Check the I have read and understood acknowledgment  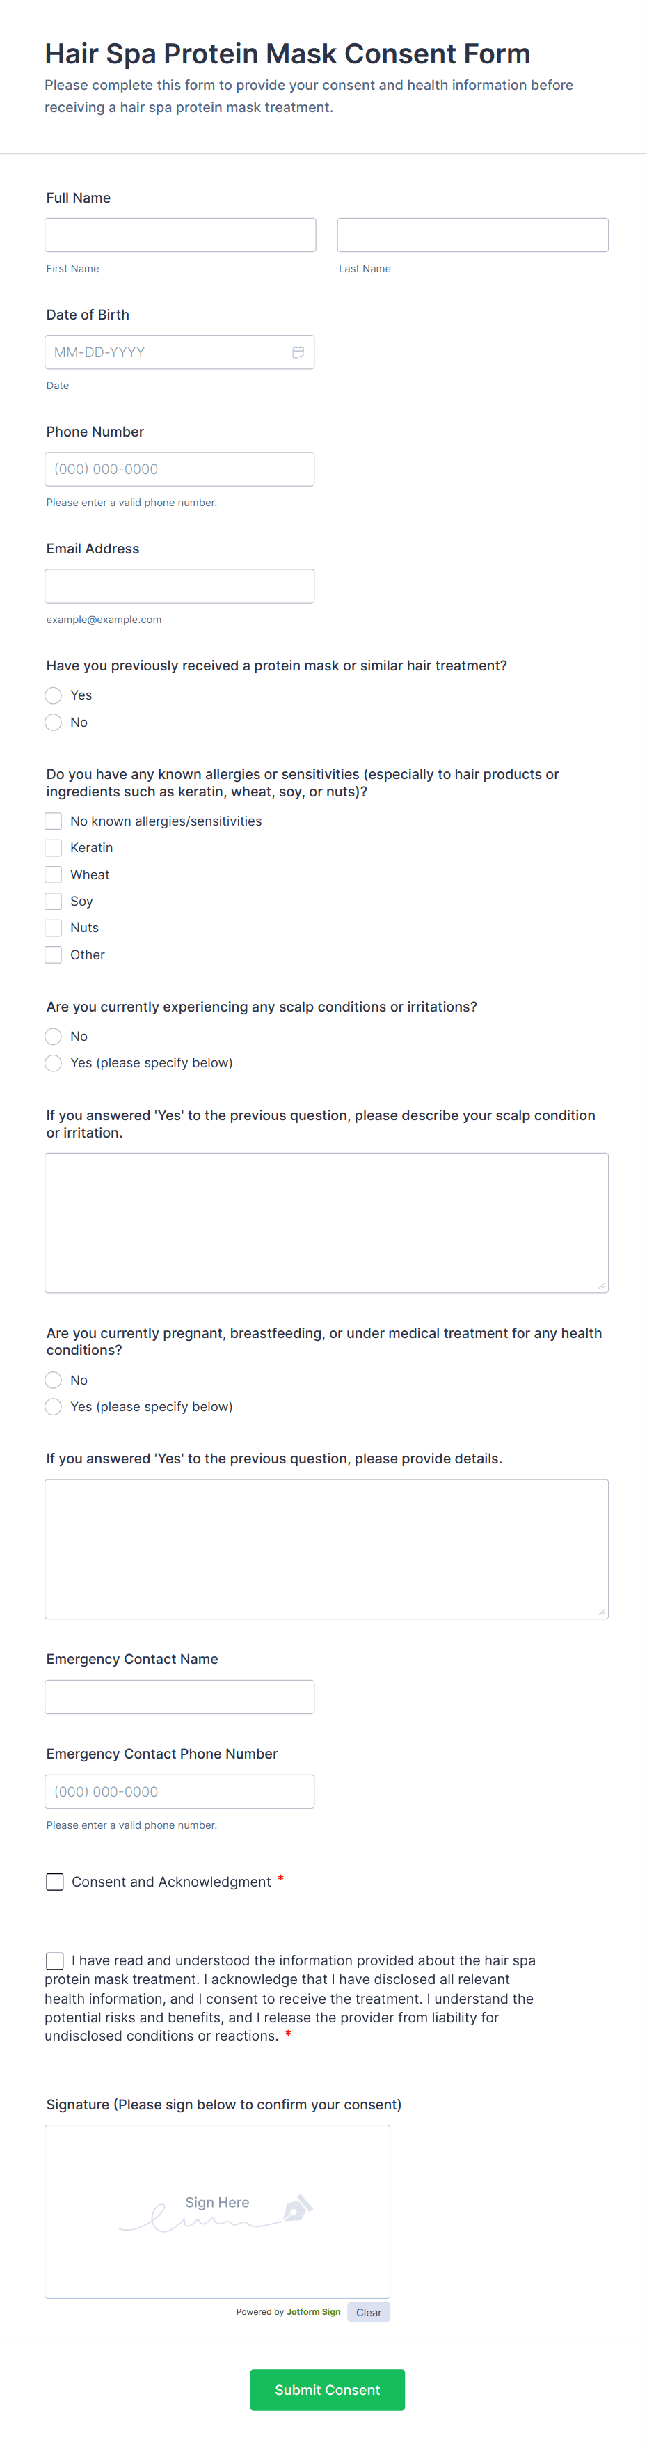tap(55, 1959)
